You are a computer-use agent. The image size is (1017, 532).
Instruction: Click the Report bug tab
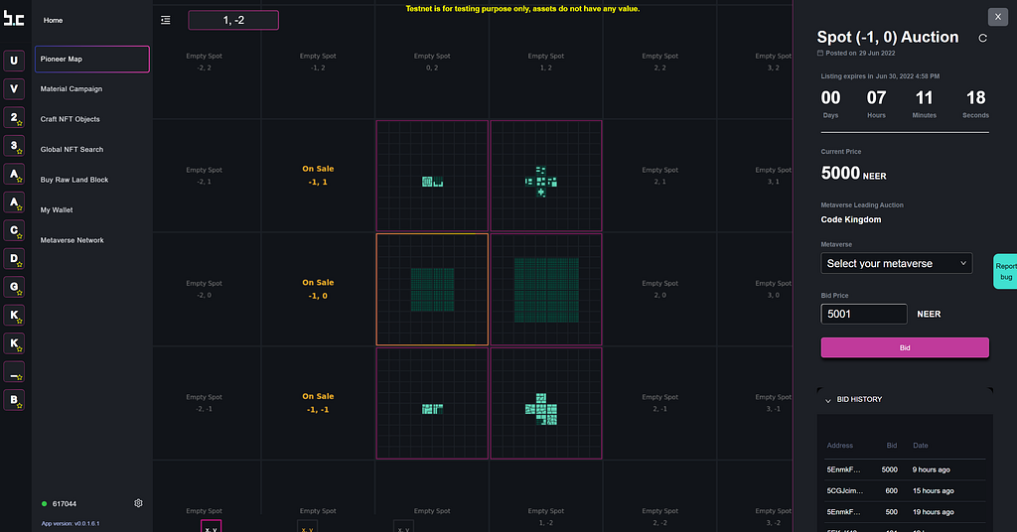point(1005,271)
